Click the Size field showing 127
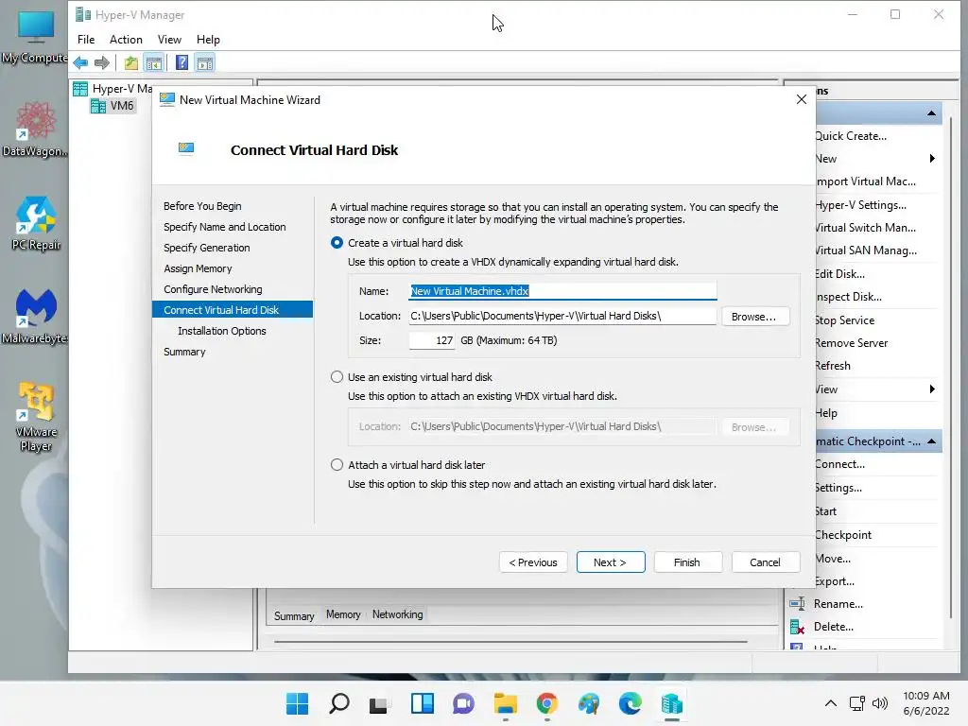This screenshot has width=968, height=726. (x=432, y=340)
